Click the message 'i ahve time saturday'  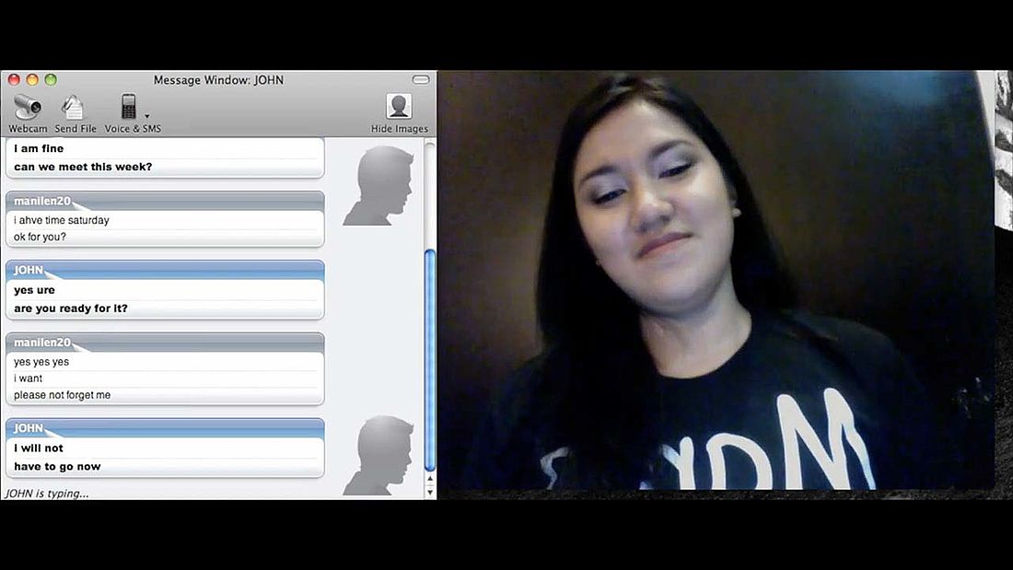(x=62, y=220)
